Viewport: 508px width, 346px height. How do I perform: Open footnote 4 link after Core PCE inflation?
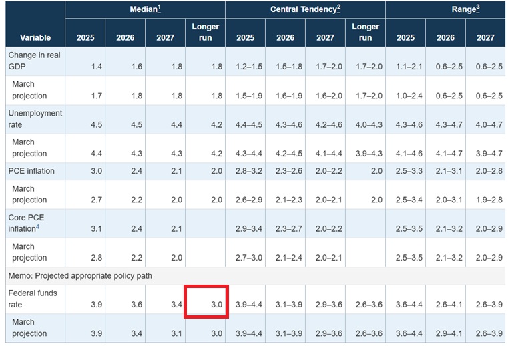click(37, 227)
